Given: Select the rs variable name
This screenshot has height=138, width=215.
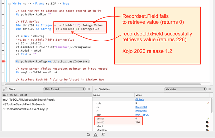Looking at the screenshot, I should [98, 107].
